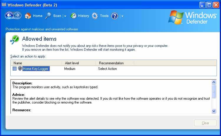The height and width of the screenshot is (136, 221).
Task: Select the Scan magnifying glass icon
Action: click(48, 16)
